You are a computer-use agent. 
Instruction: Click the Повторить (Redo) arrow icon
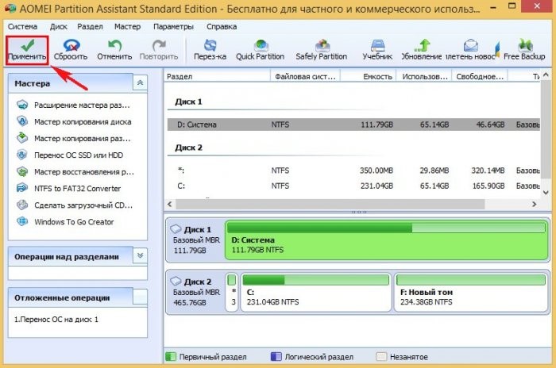tap(159, 45)
